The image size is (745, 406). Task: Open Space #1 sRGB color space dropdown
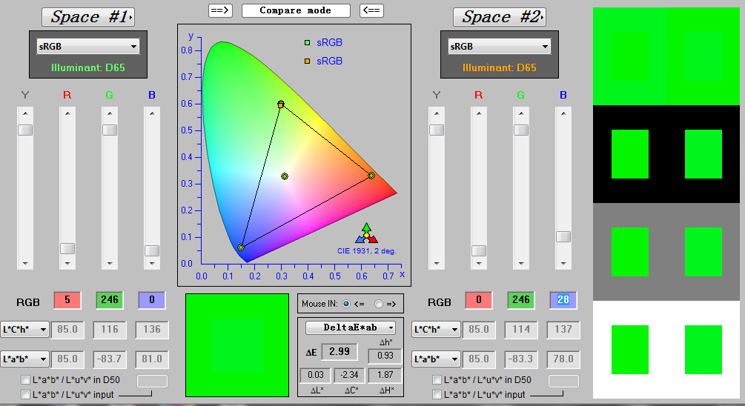click(x=88, y=47)
